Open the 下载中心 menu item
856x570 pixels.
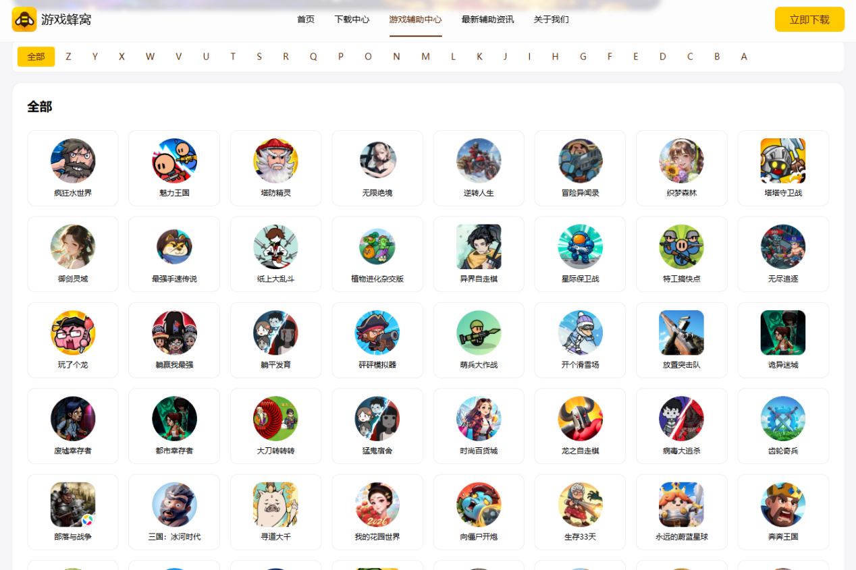tap(352, 20)
